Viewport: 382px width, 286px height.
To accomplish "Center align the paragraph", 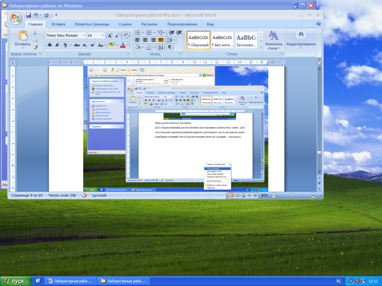I will pos(145,40).
